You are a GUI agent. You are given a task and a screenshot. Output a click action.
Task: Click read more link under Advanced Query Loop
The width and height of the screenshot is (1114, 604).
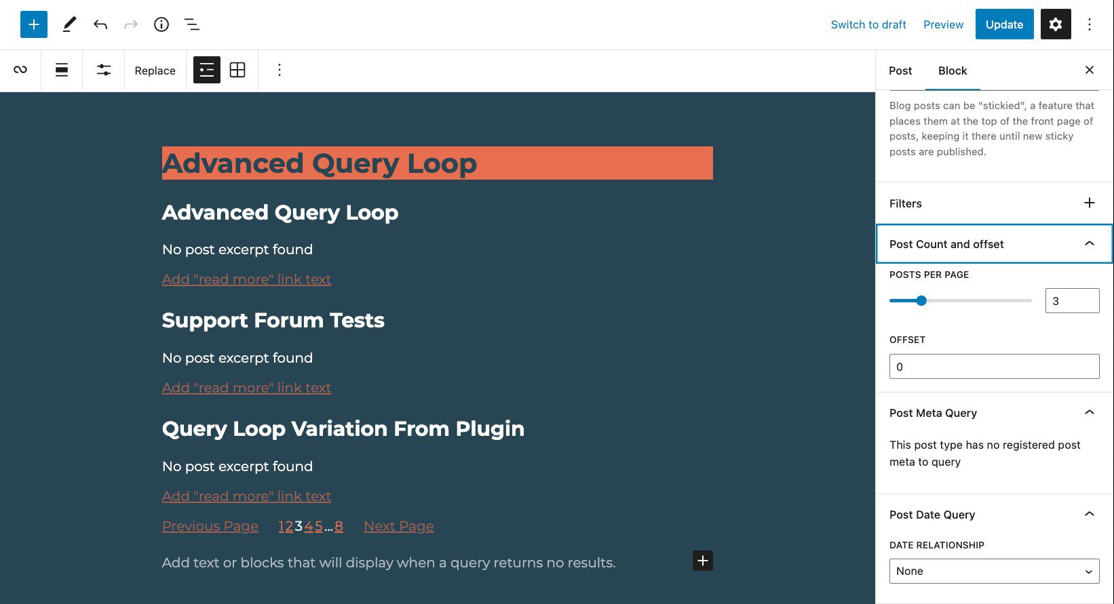coord(247,279)
